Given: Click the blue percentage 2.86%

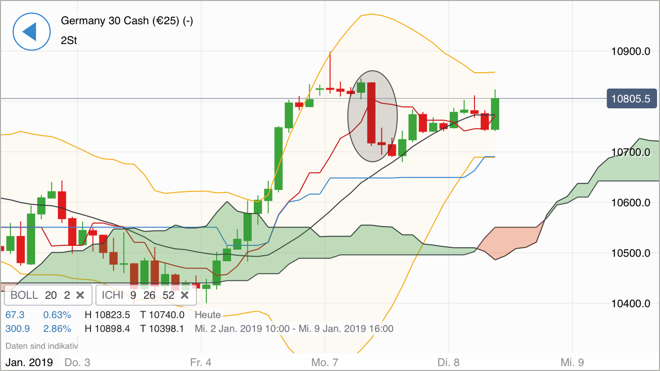Looking at the screenshot, I should 57,328.
